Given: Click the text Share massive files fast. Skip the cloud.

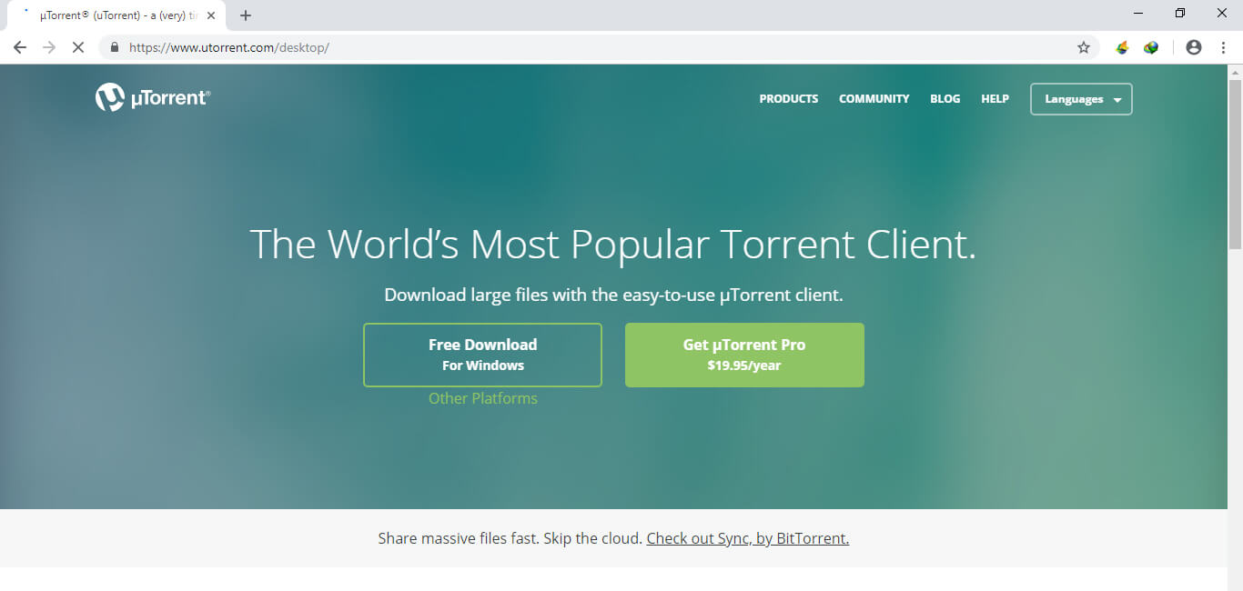Looking at the screenshot, I should click(x=510, y=538).
